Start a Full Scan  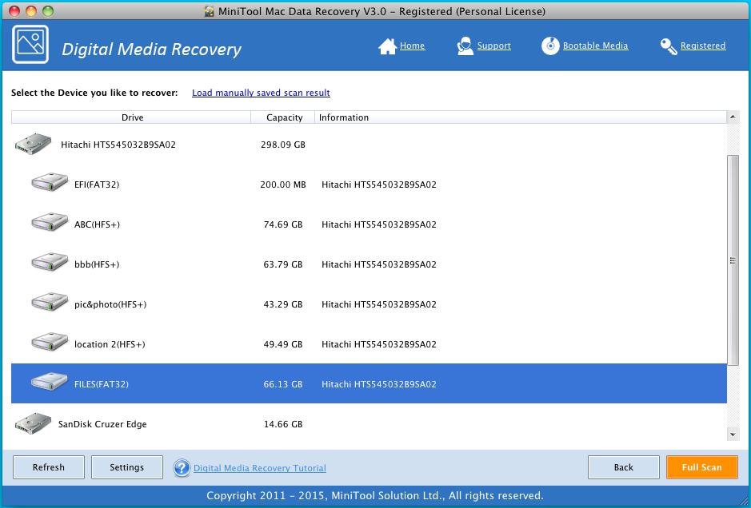(701, 467)
